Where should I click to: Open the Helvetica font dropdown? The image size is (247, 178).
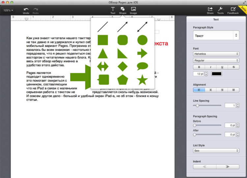[216, 54]
